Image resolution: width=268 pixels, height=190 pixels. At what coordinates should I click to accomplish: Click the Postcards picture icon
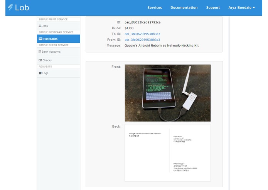click(40, 39)
